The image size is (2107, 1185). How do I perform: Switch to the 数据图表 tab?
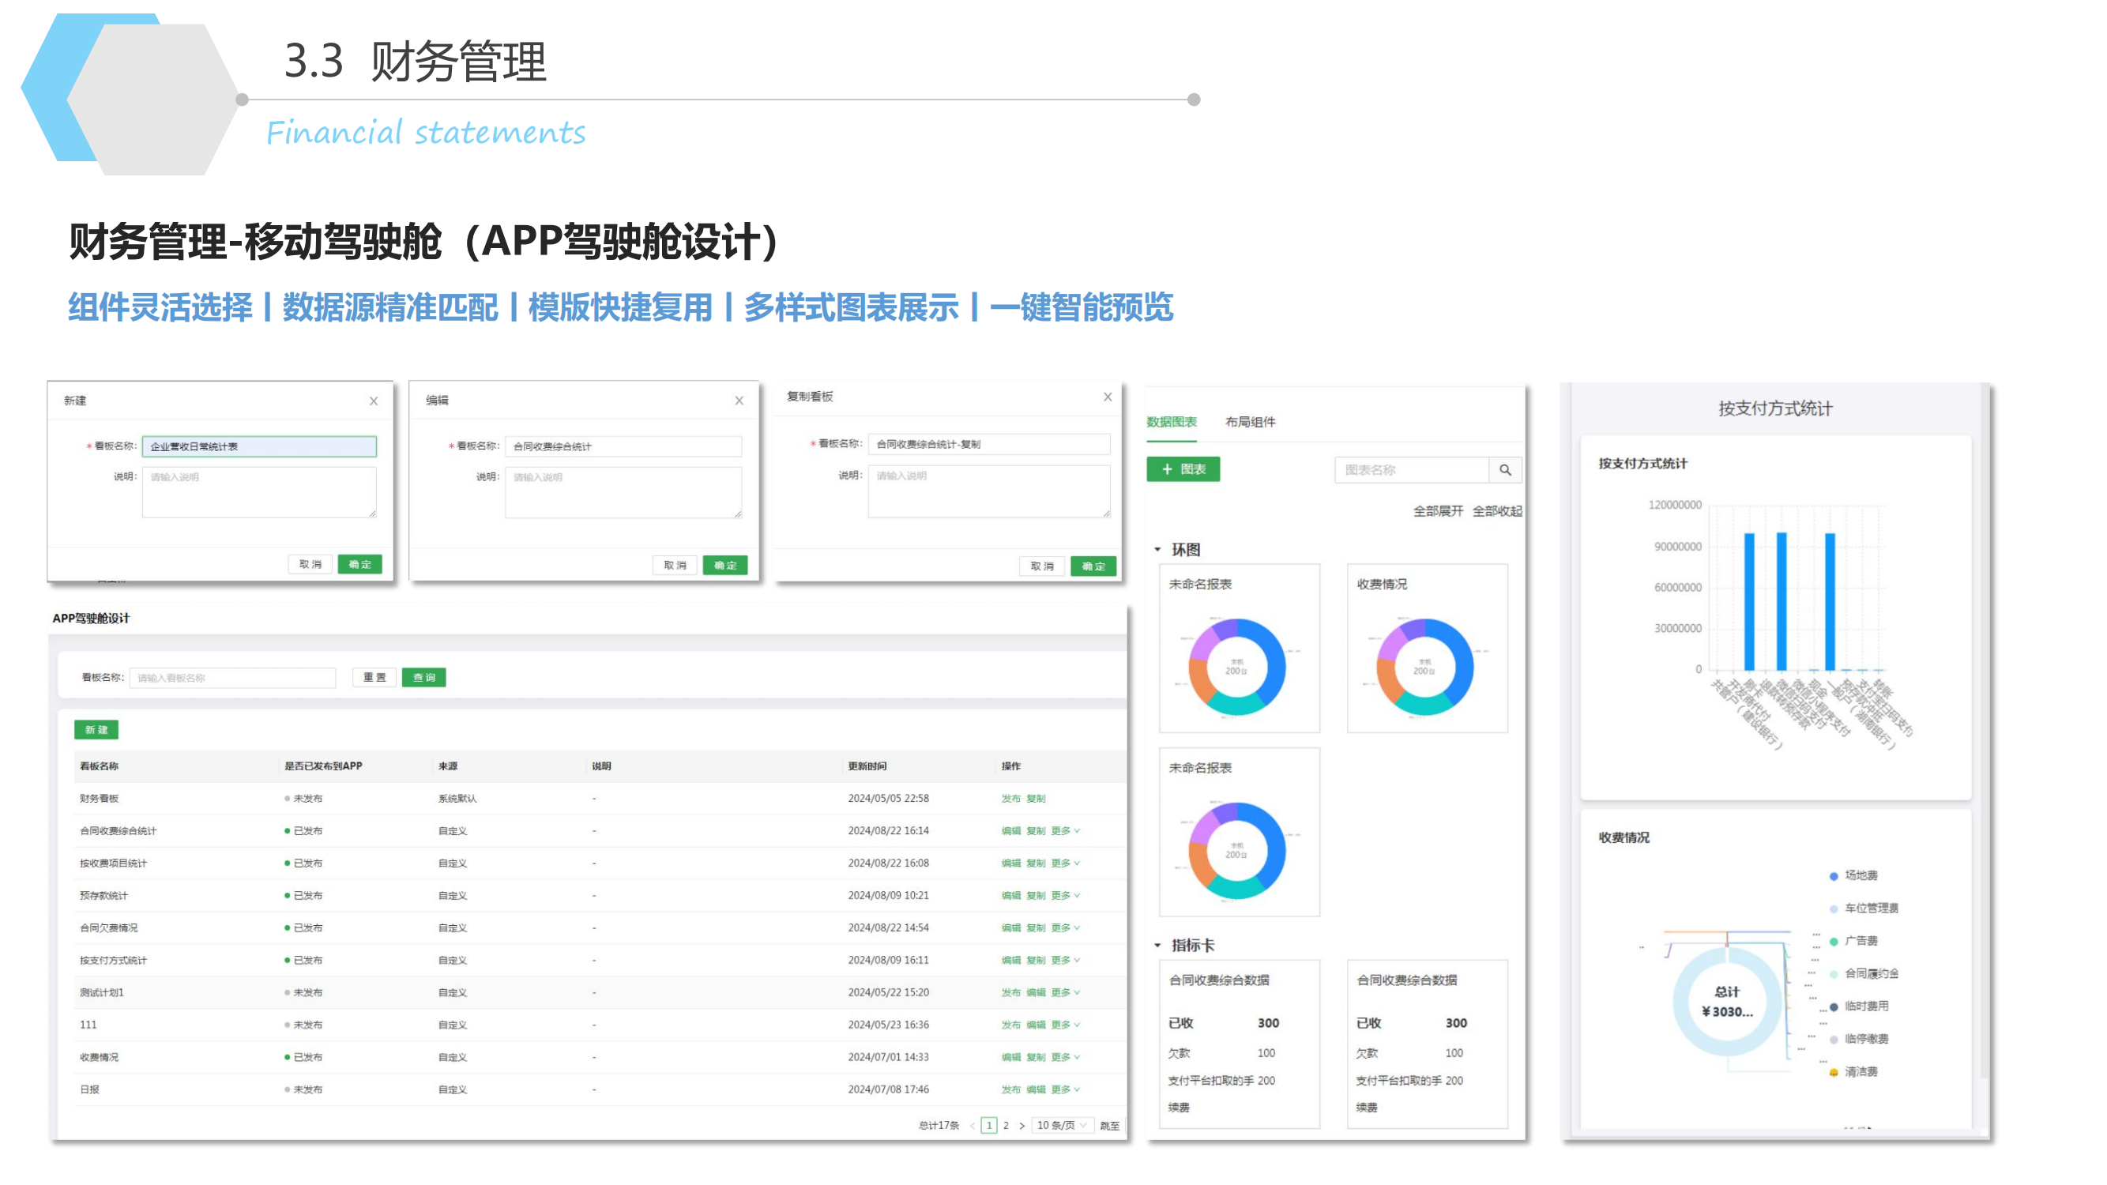click(1172, 422)
